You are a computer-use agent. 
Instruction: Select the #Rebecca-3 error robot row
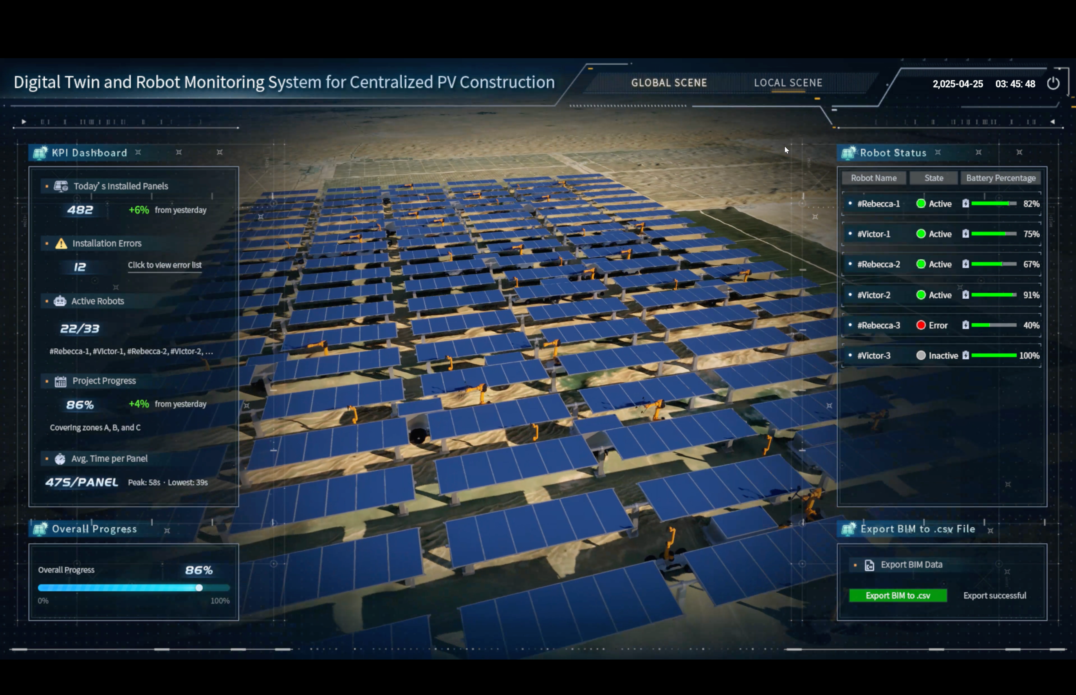tap(878, 325)
